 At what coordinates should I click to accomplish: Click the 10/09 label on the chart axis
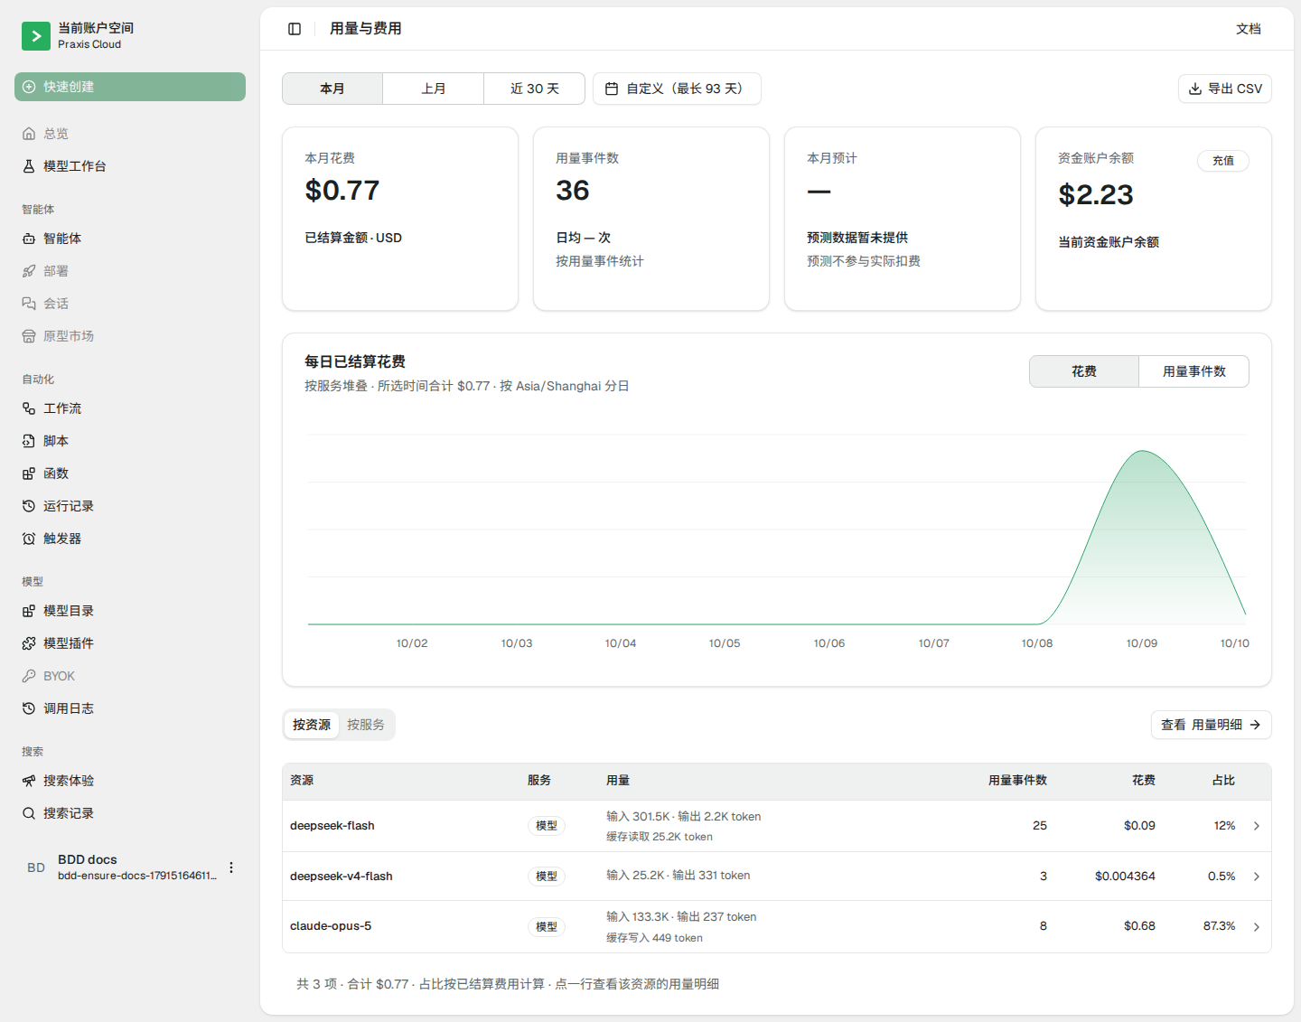pyautogui.click(x=1142, y=643)
